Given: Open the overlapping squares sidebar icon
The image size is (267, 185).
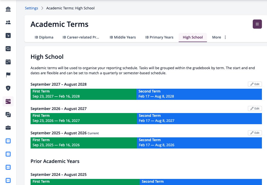Looking at the screenshot, I should pyautogui.click(x=8, y=115).
